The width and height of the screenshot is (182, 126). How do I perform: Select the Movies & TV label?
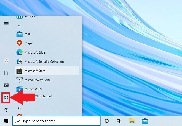[33, 89]
